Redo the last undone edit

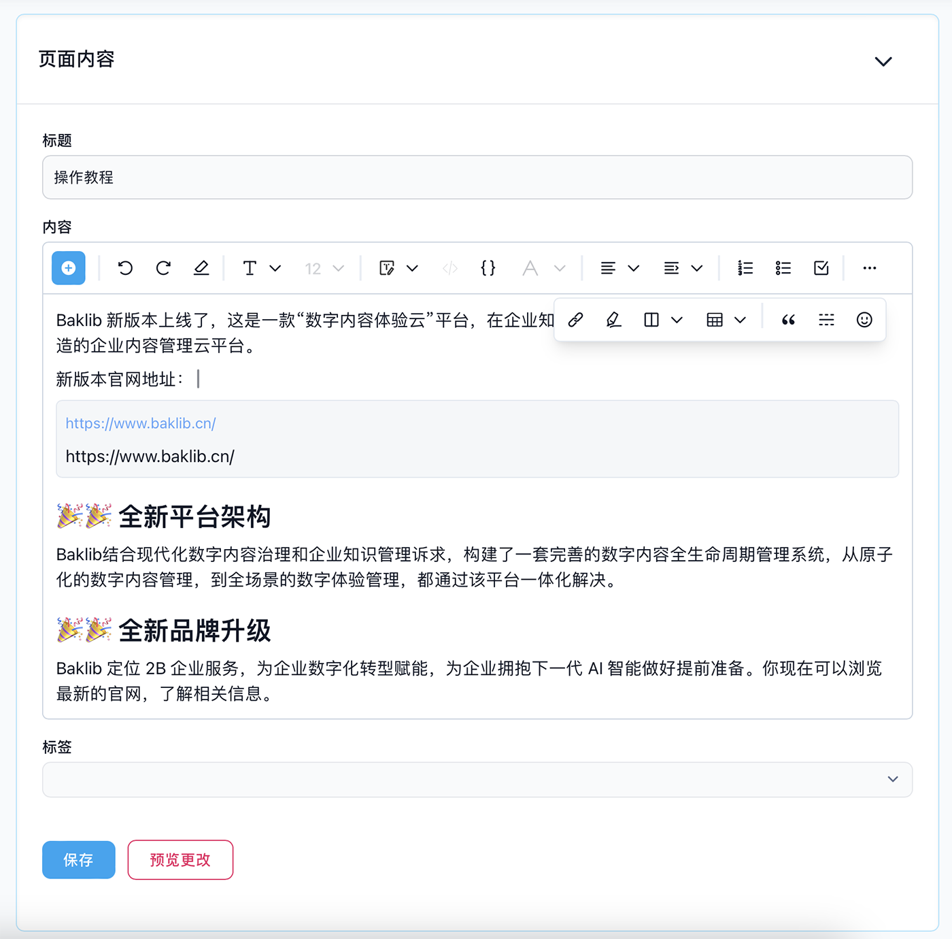pos(163,268)
